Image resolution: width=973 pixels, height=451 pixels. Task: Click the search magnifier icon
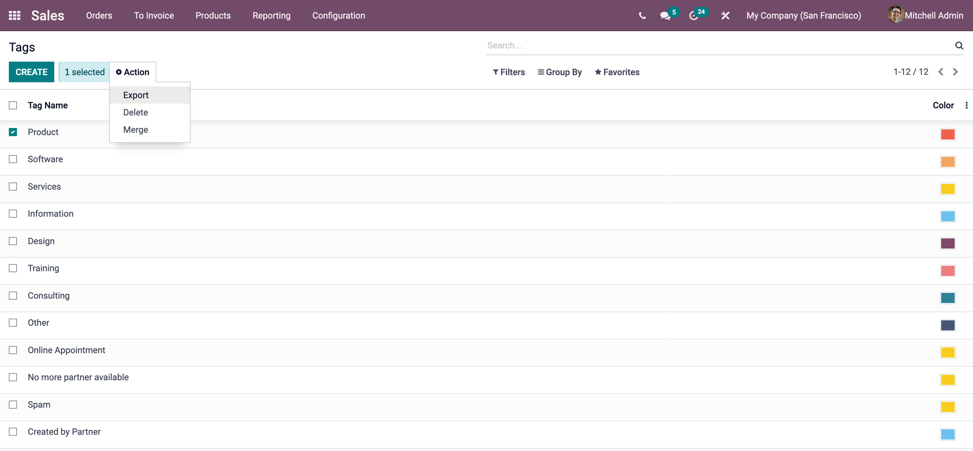(x=959, y=46)
